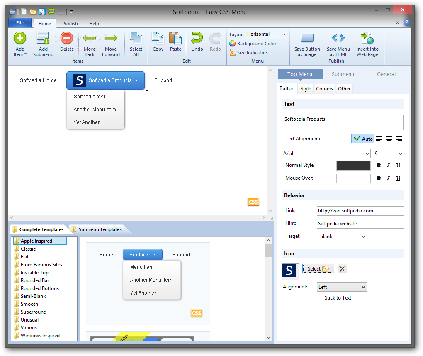The image size is (423, 356).
Task: Click the Select icon button
Action: [318, 269]
